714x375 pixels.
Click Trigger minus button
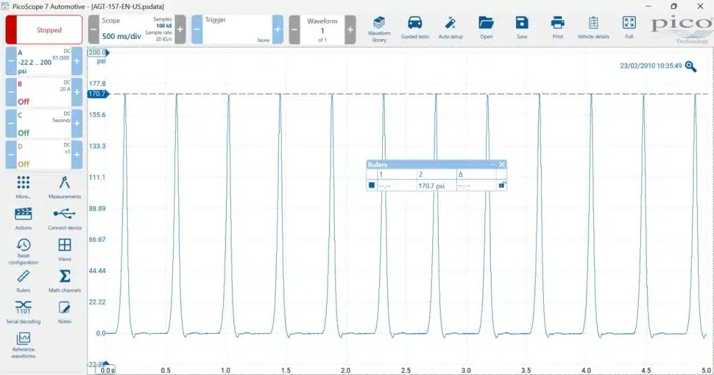click(197, 29)
